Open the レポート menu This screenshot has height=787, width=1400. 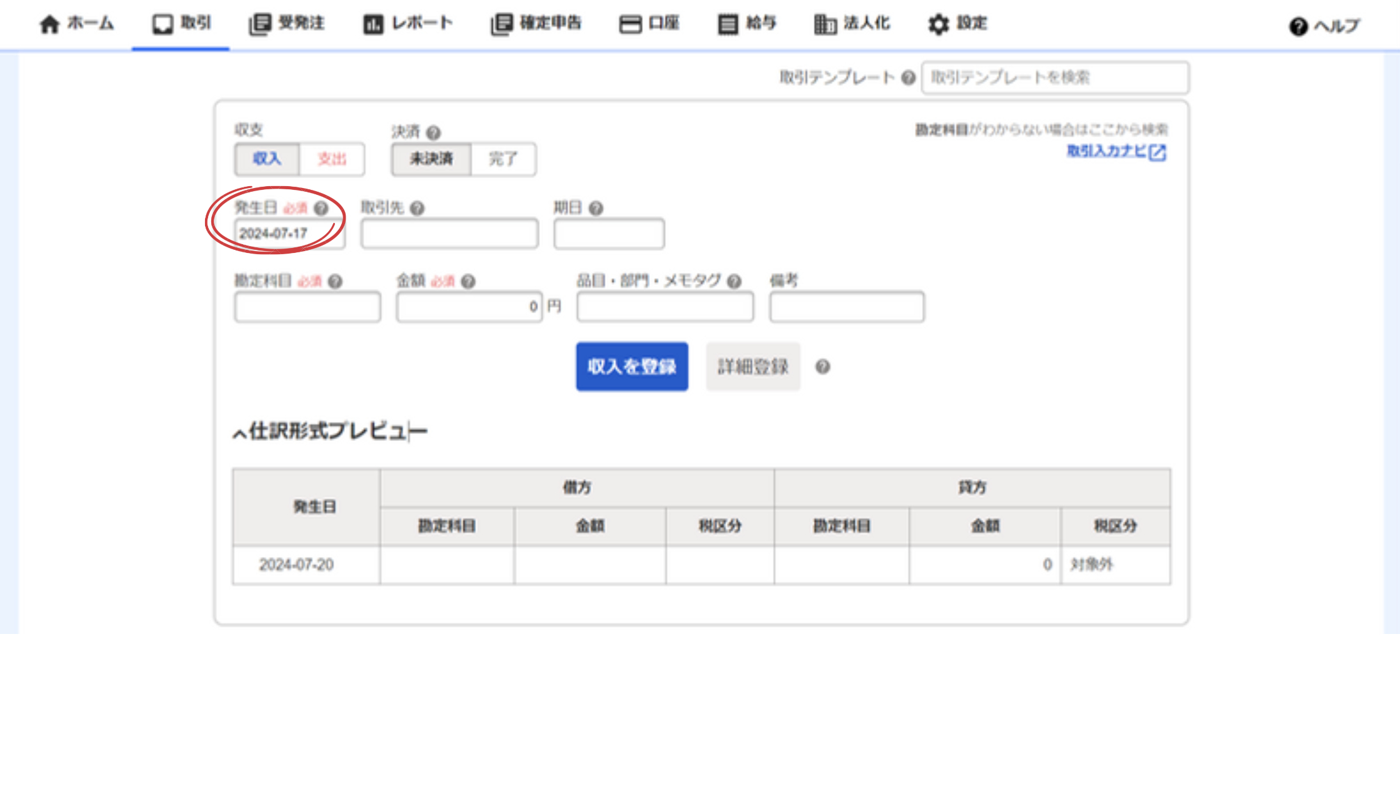408,24
